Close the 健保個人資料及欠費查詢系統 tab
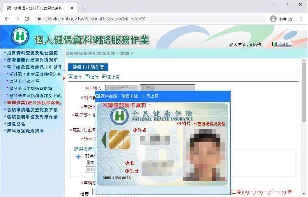308x197 pixels. (72, 8)
